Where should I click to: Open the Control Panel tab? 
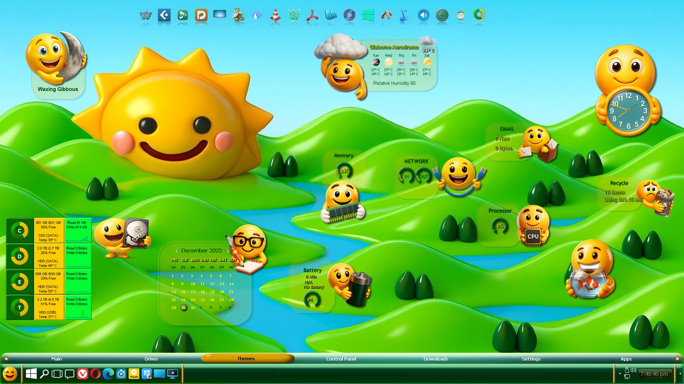[341, 359]
